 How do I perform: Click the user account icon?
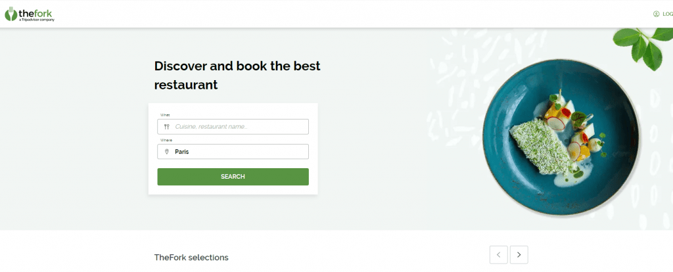click(656, 14)
